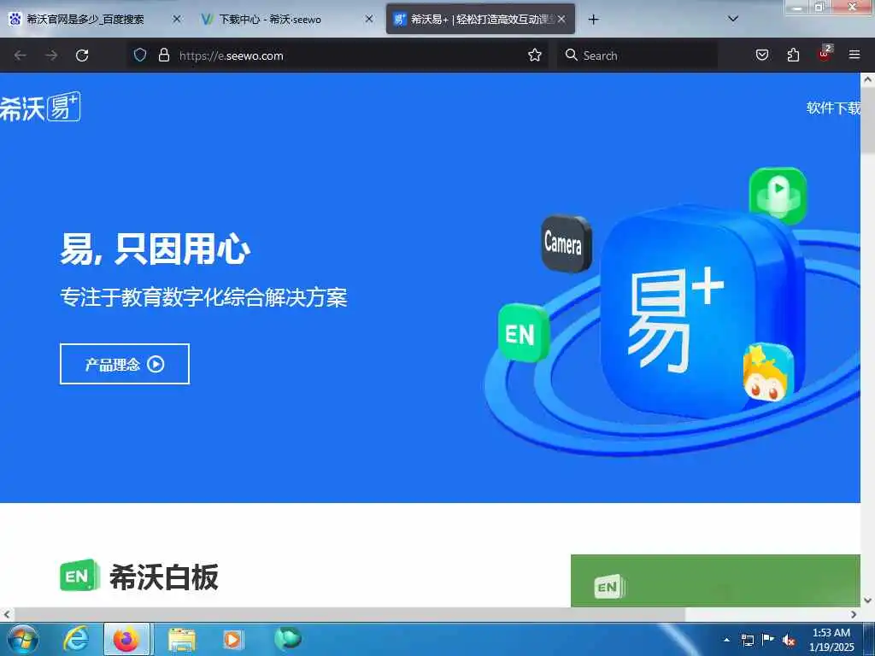
Task: Click the green 希沃白板 preview image
Action: pos(715,581)
